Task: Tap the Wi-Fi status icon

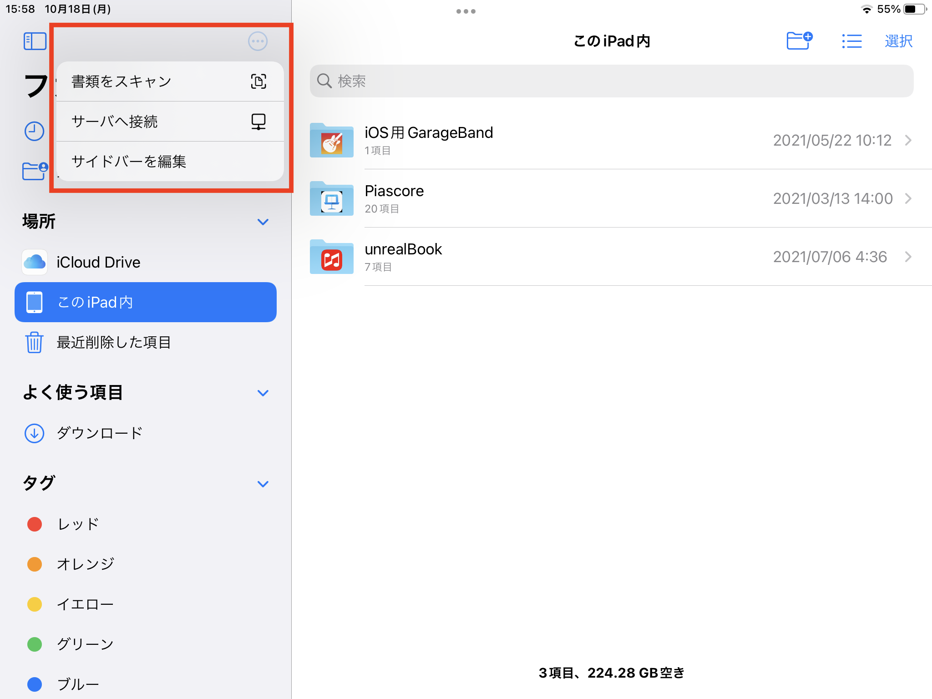Action: point(866,9)
